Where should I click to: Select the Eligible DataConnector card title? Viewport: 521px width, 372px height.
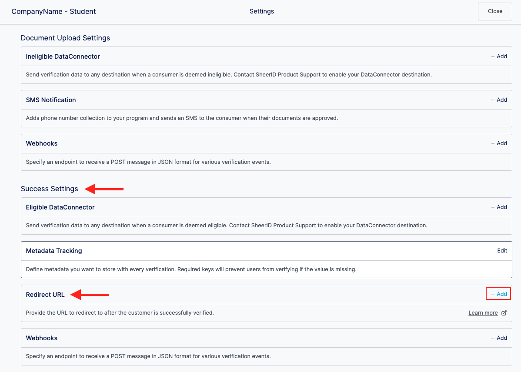point(60,207)
